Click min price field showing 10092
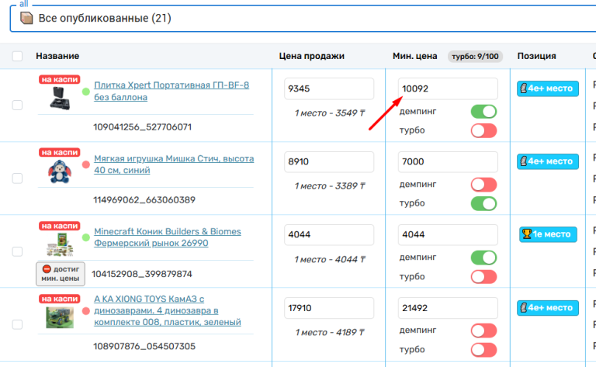596x367 pixels. point(448,88)
